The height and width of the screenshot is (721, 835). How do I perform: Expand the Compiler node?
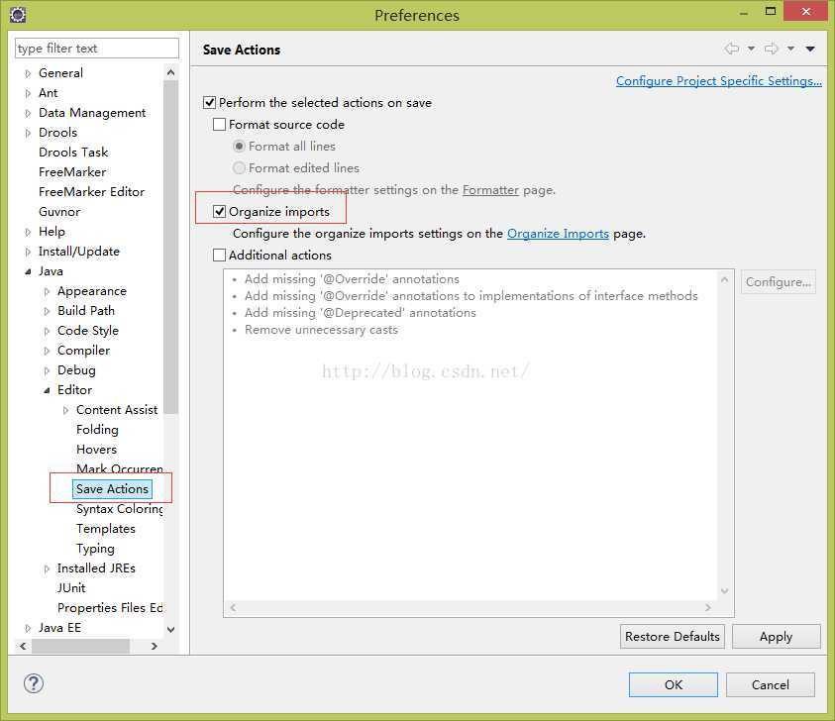(x=47, y=351)
